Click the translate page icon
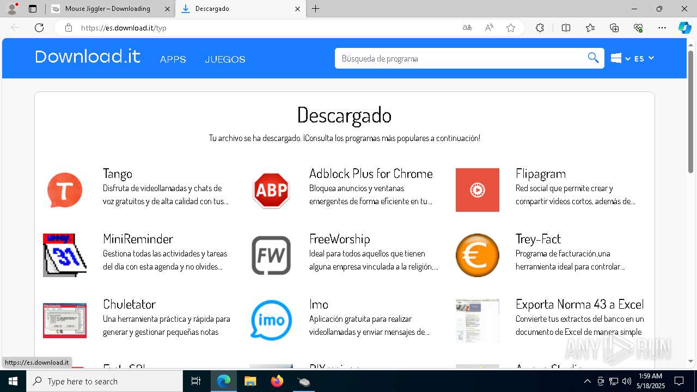The width and height of the screenshot is (697, 392). coord(467,28)
